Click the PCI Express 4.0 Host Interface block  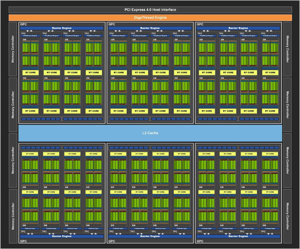150,10
